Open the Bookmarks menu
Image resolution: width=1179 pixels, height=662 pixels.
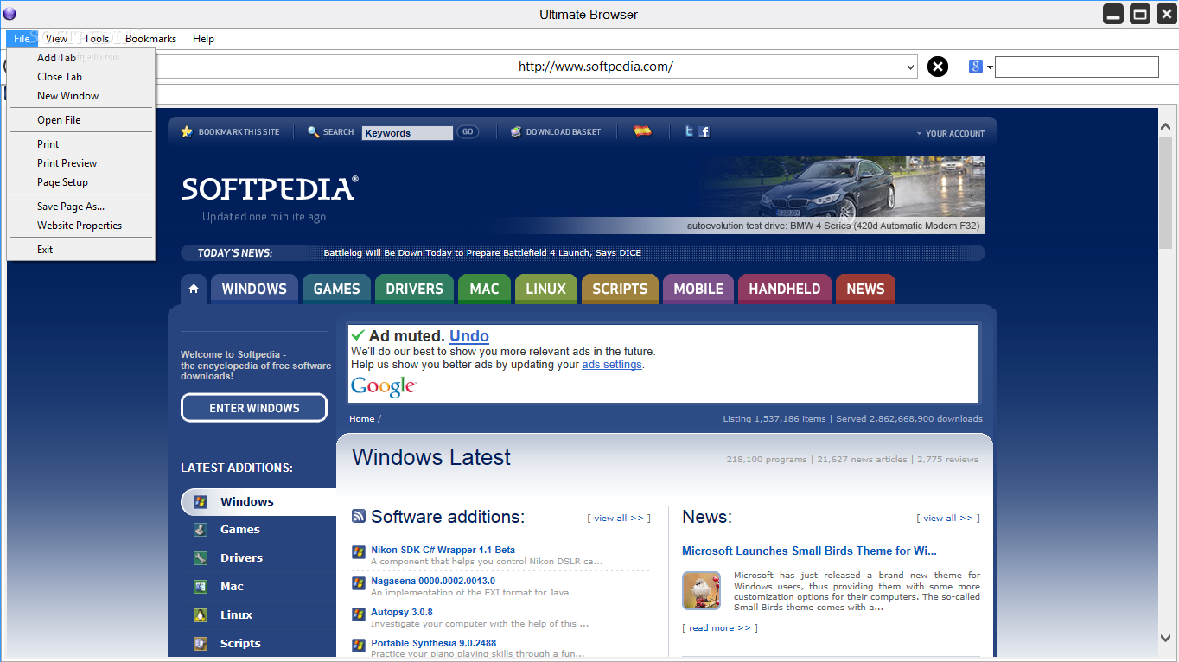point(150,38)
